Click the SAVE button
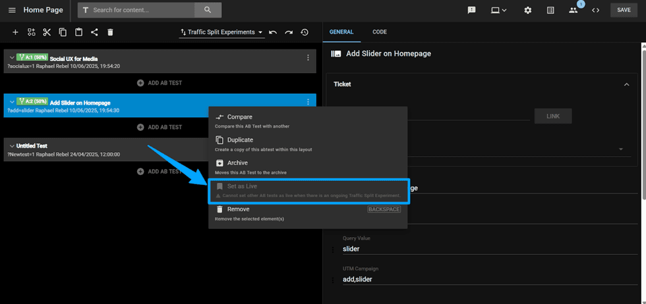The image size is (646, 304). coord(624,10)
